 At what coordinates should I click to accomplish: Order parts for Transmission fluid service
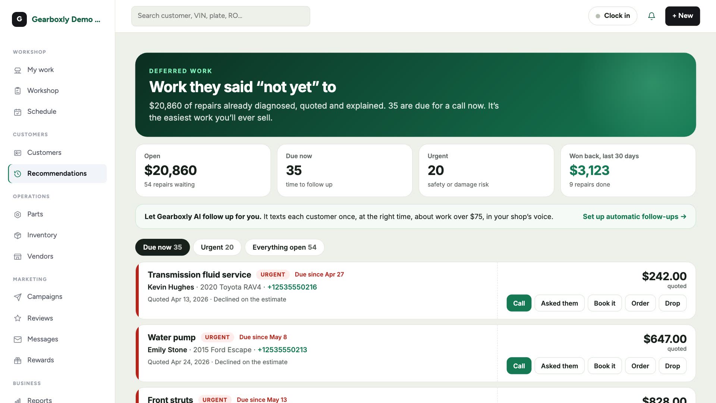coord(640,303)
